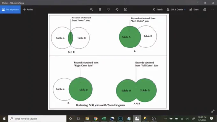The height and width of the screenshot is (122, 217).
Task: Open OBS Studio from taskbar
Action: (x=154, y=118)
